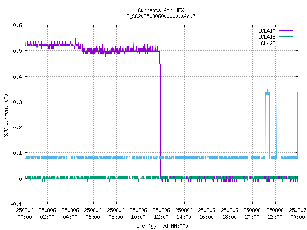Click the y-axis tick value 0.3
Screen dimensions: 307x230
17,102
